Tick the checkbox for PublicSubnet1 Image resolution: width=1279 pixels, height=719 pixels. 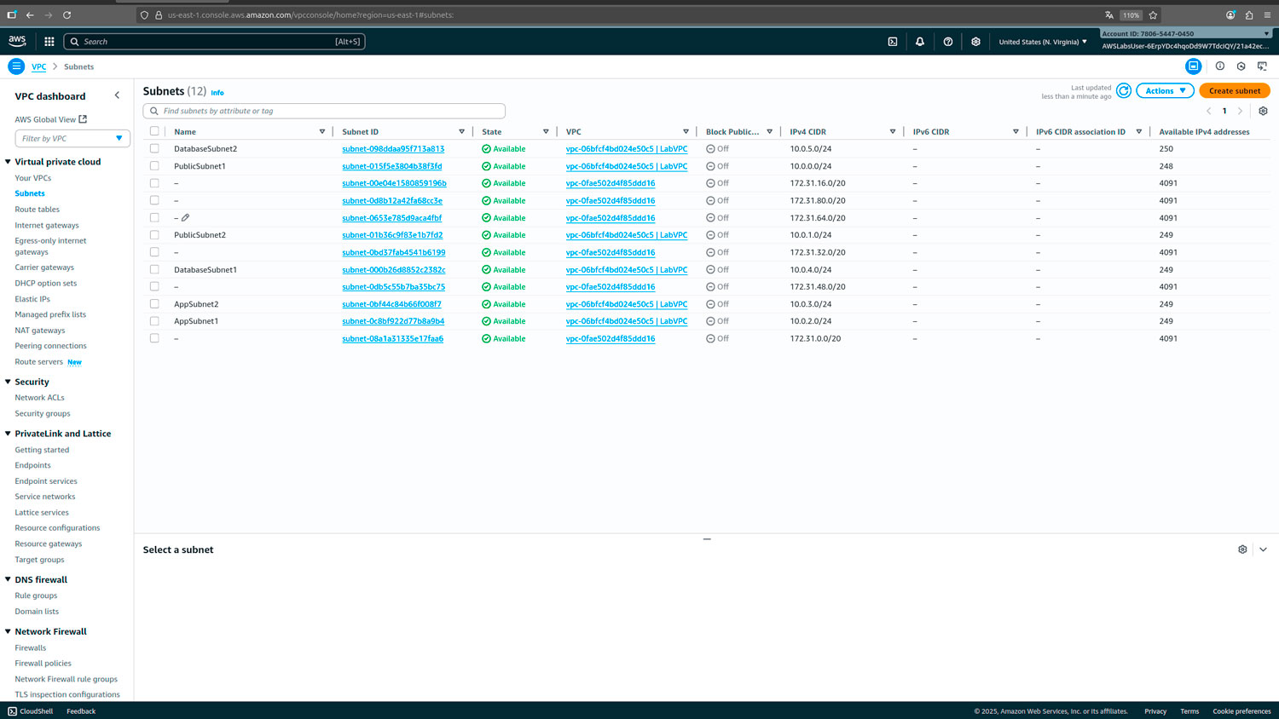coord(154,166)
